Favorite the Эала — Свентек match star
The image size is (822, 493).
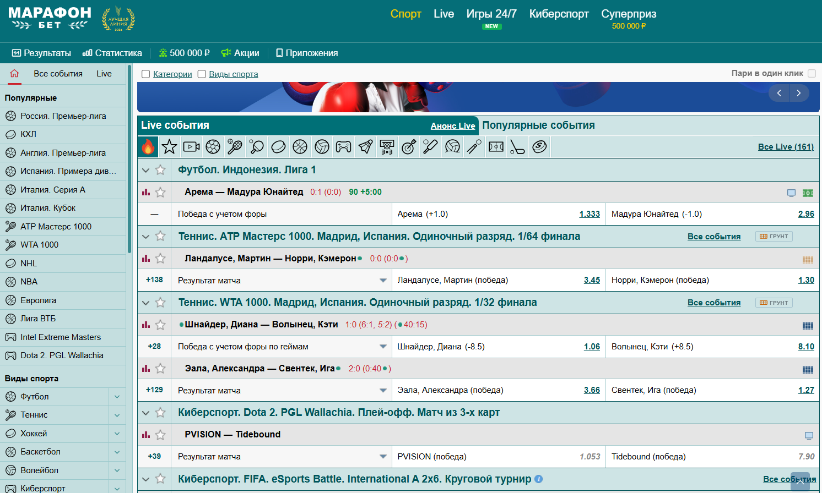(160, 368)
